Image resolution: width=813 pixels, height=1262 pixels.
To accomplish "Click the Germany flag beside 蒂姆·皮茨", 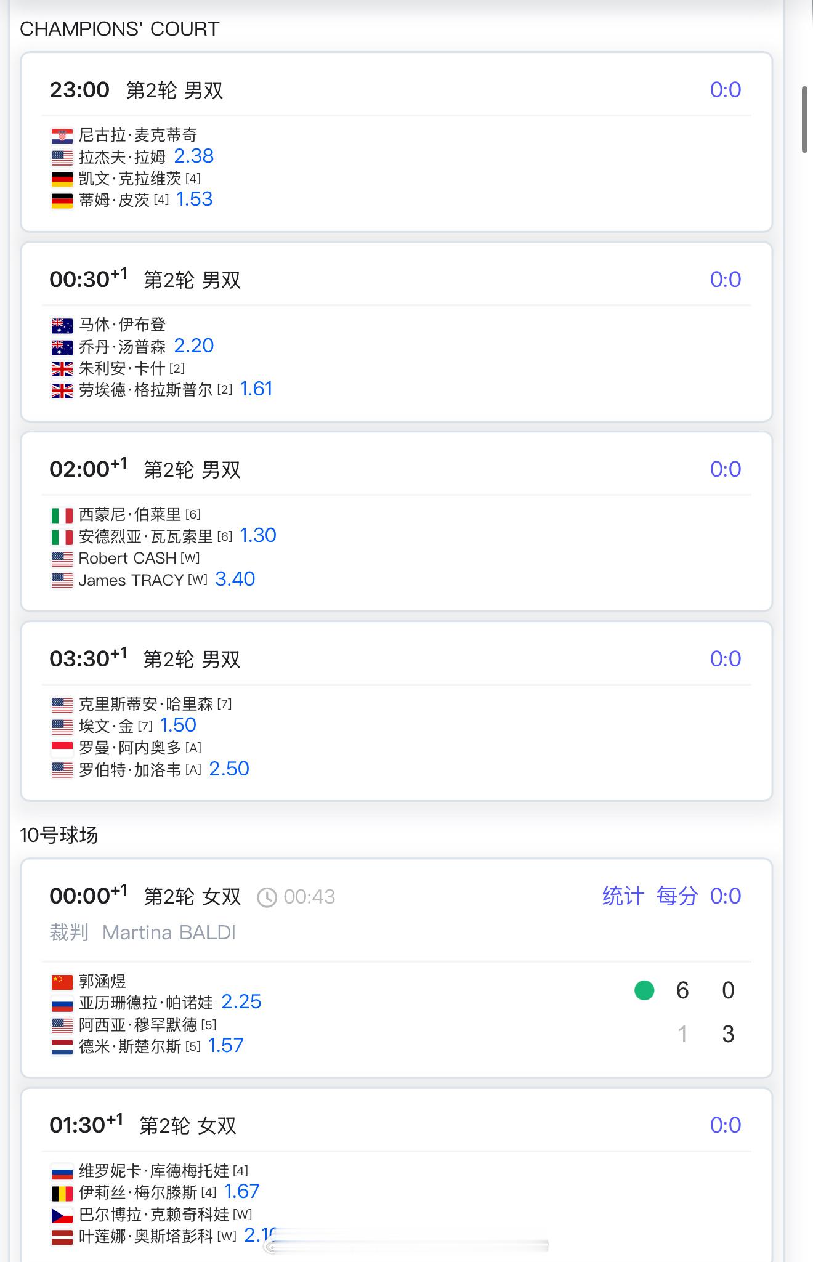I will [62, 201].
